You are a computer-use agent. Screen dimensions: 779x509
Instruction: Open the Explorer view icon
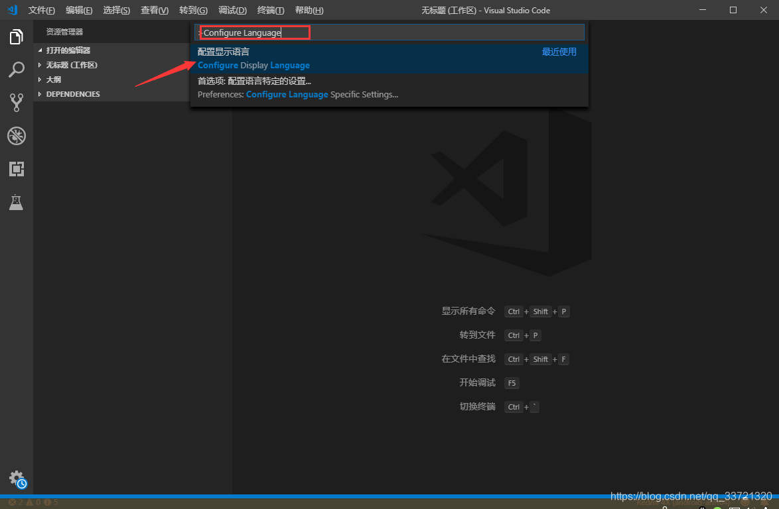coord(17,36)
